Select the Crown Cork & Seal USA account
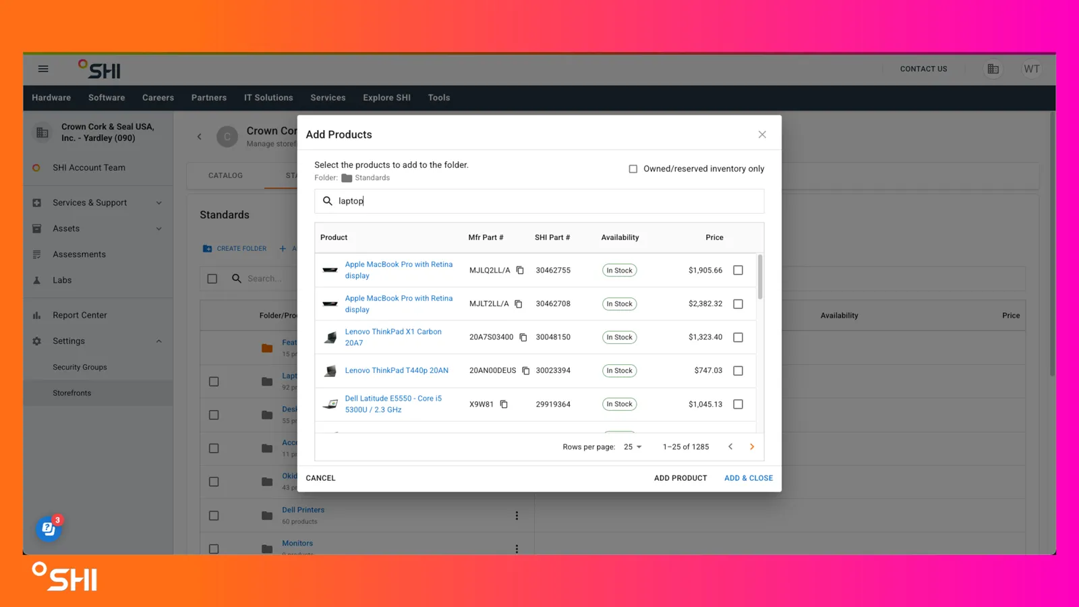The height and width of the screenshot is (607, 1079). (x=98, y=132)
